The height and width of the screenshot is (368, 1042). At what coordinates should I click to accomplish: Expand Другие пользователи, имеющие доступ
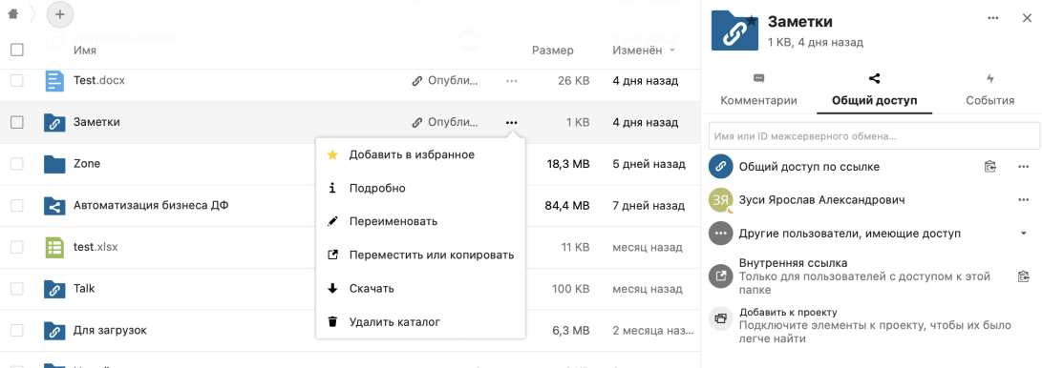coord(1024,234)
